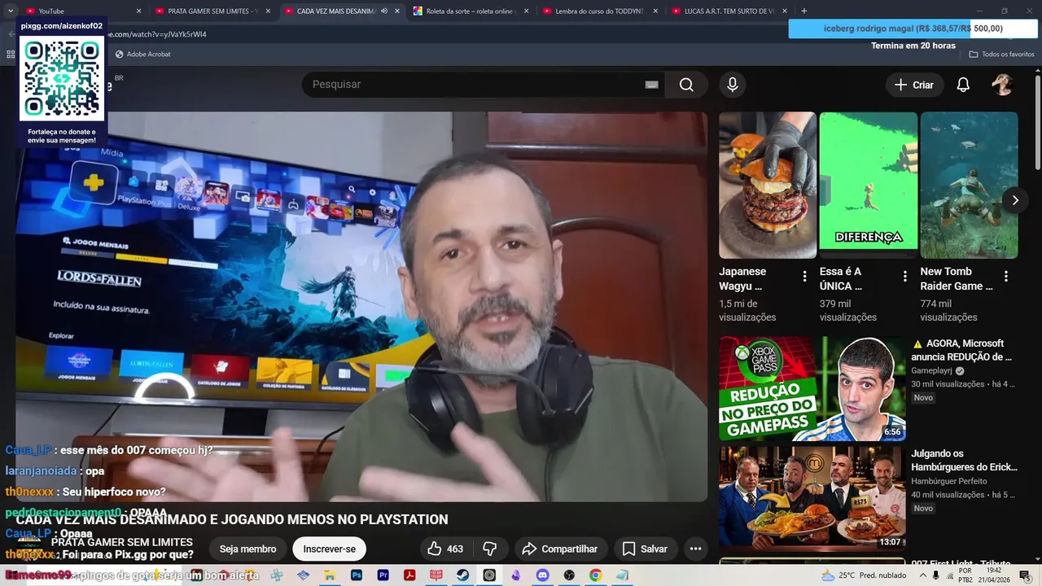This screenshot has width=1042, height=586.
Task: Like the video with 463 likes
Action: [446, 549]
